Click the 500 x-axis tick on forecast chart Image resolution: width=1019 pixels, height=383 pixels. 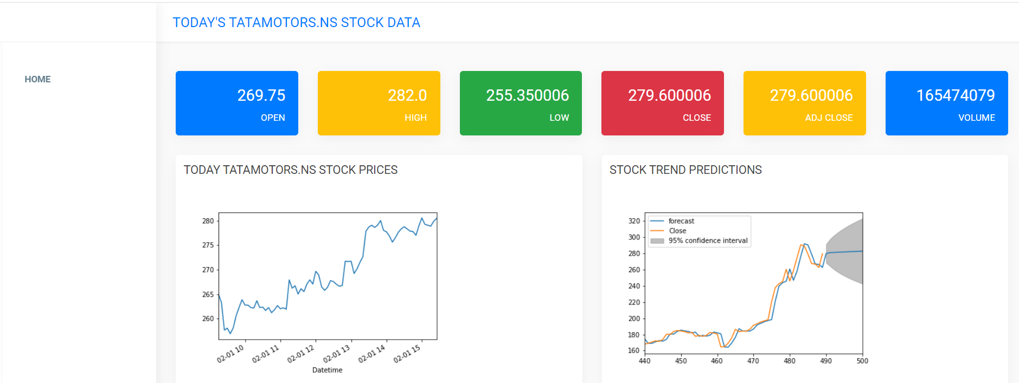[862, 361]
